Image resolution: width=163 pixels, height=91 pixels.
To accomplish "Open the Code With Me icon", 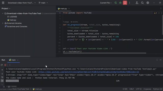I will point(137,3).
